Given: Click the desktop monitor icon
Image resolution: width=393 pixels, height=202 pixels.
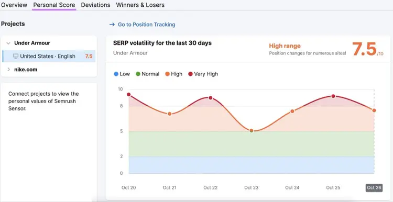Looking at the screenshot, I should point(16,56).
